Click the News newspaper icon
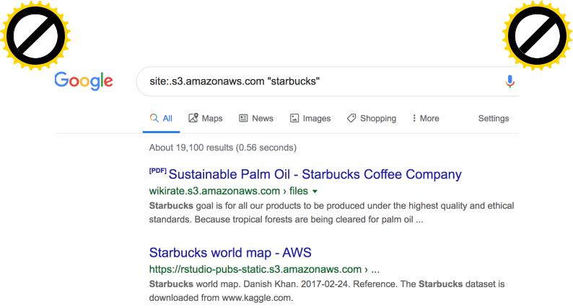This screenshot has height=308, width=573. tap(243, 118)
